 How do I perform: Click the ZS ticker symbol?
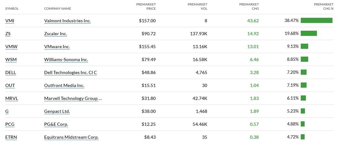click(x=8, y=34)
